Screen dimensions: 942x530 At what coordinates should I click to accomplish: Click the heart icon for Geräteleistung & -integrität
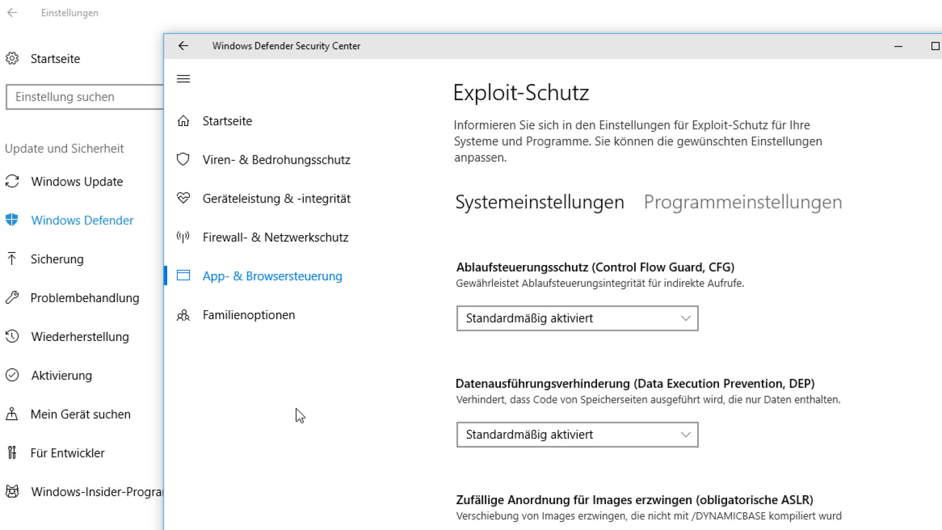pyautogui.click(x=183, y=198)
